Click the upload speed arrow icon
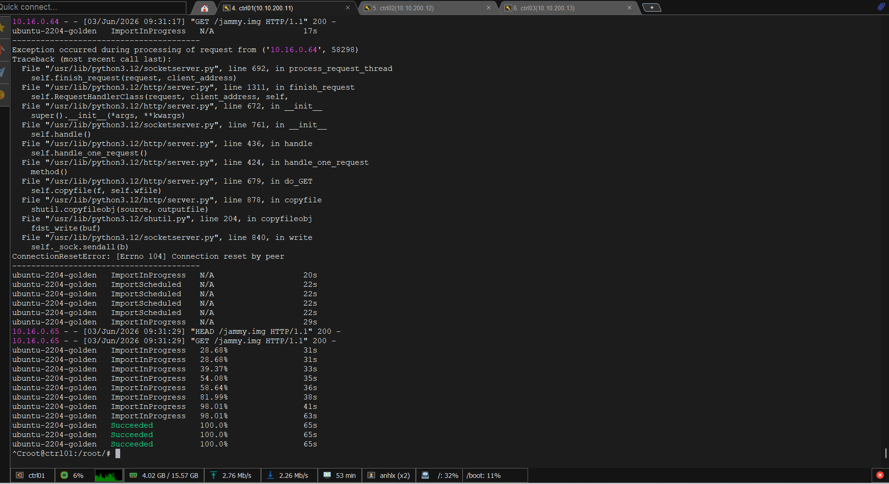This screenshot has height=484, width=889. coord(214,475)
